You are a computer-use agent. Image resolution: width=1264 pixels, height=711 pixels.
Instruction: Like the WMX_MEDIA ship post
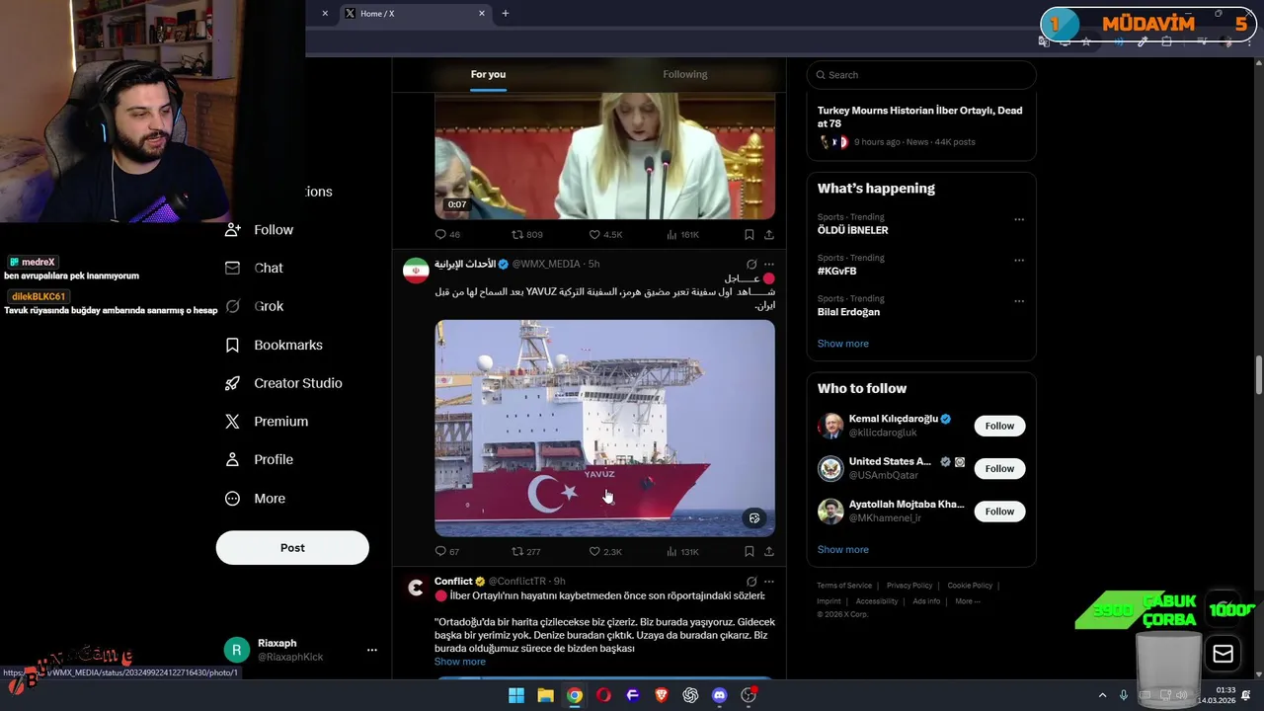(605, 551)
